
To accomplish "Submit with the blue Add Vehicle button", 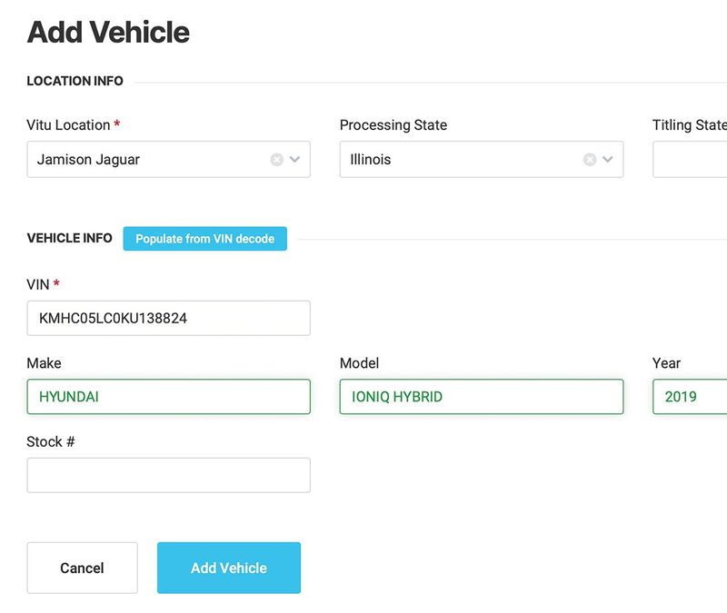I will point(229,569).
